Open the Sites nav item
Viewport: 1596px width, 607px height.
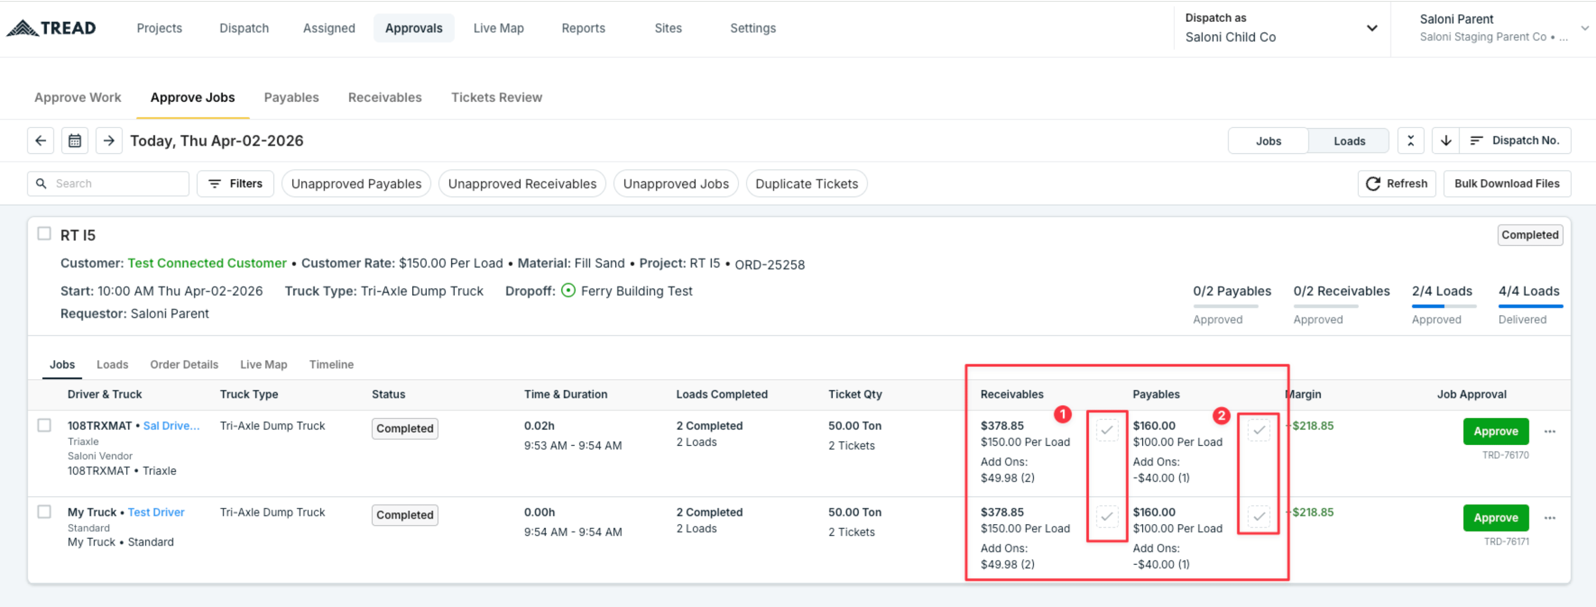(x=668, y=28)
